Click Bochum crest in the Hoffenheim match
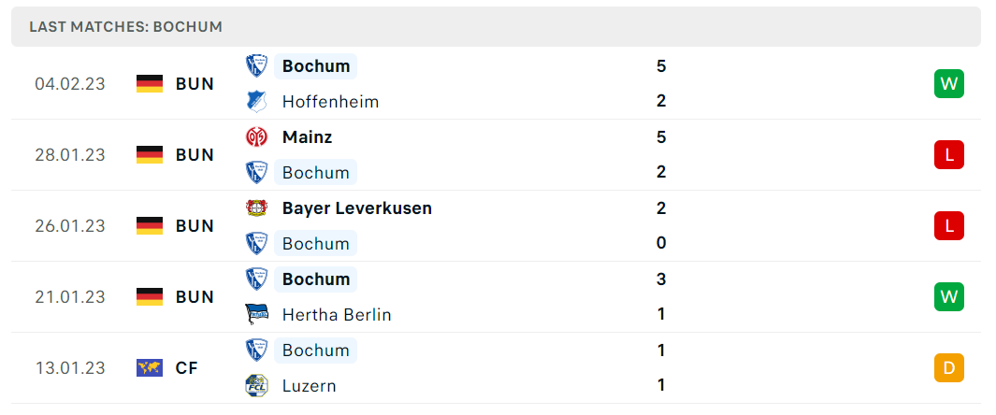 tap(256, 66)
